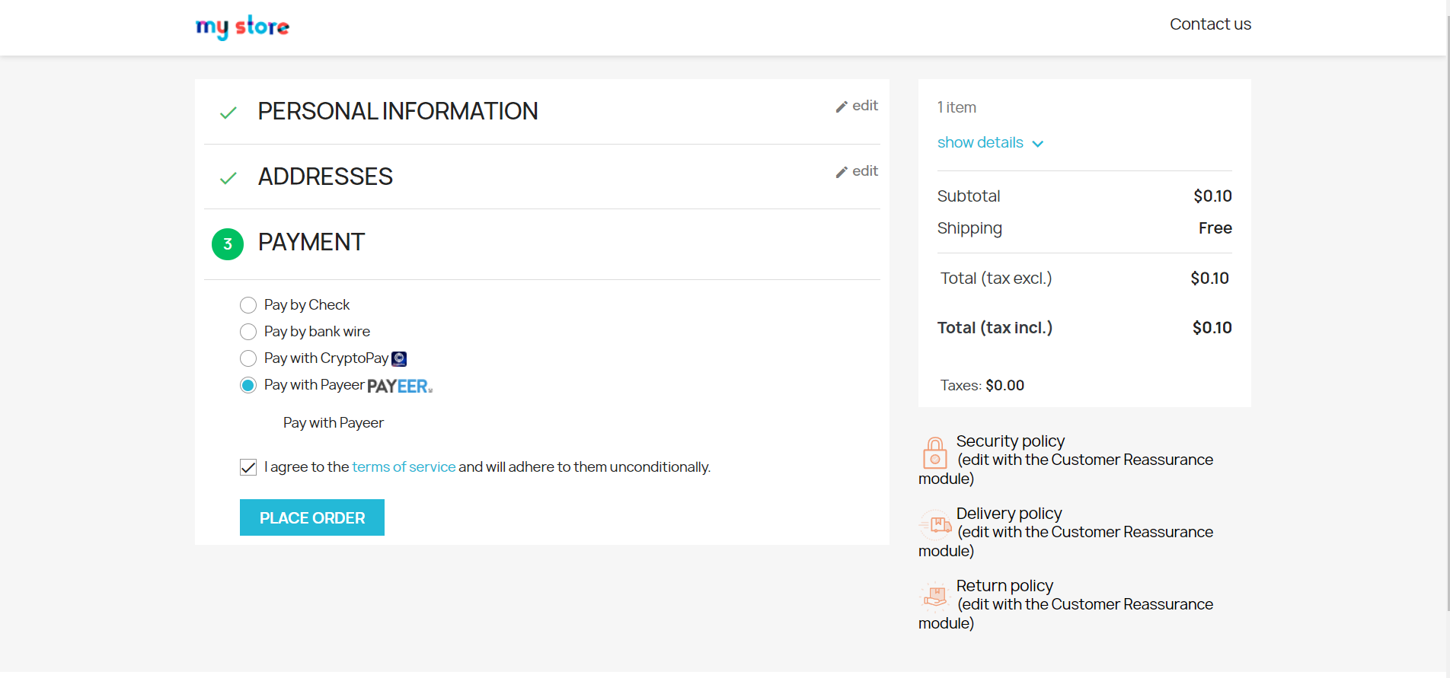Image resolution: width=1450 pixels, height=678 pixels.
Task: Click the pencil icon beside Addresses
Action: coord(842,173)
